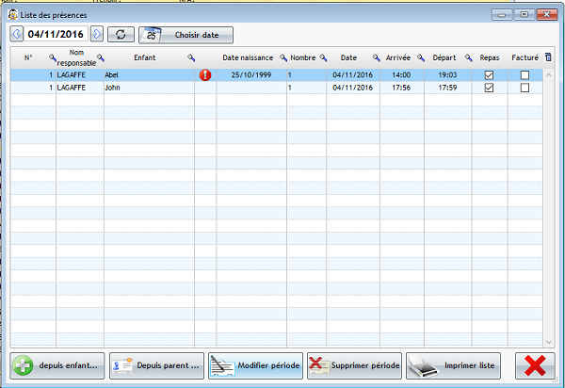Click red warning icon on Abel row
This screenshot has height=388, width=565.
(205, 74)
